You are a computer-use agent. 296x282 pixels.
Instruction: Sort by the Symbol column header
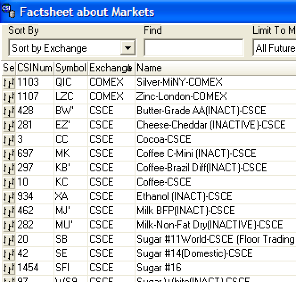(x=70, y=68)
